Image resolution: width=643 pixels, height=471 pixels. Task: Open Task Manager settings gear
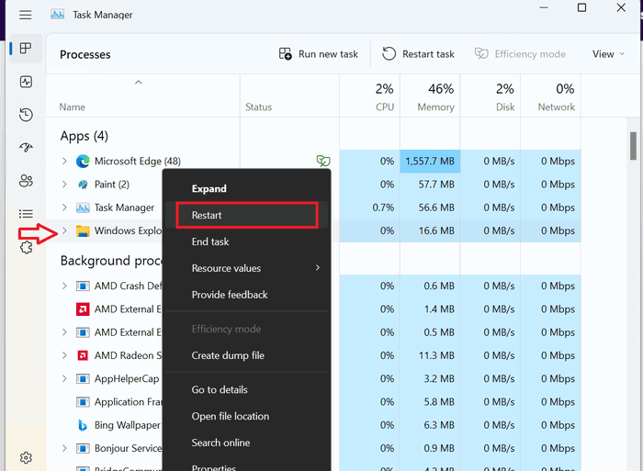point(26,457)
